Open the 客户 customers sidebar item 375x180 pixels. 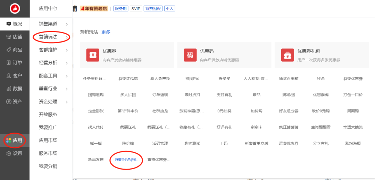point(15,75)
